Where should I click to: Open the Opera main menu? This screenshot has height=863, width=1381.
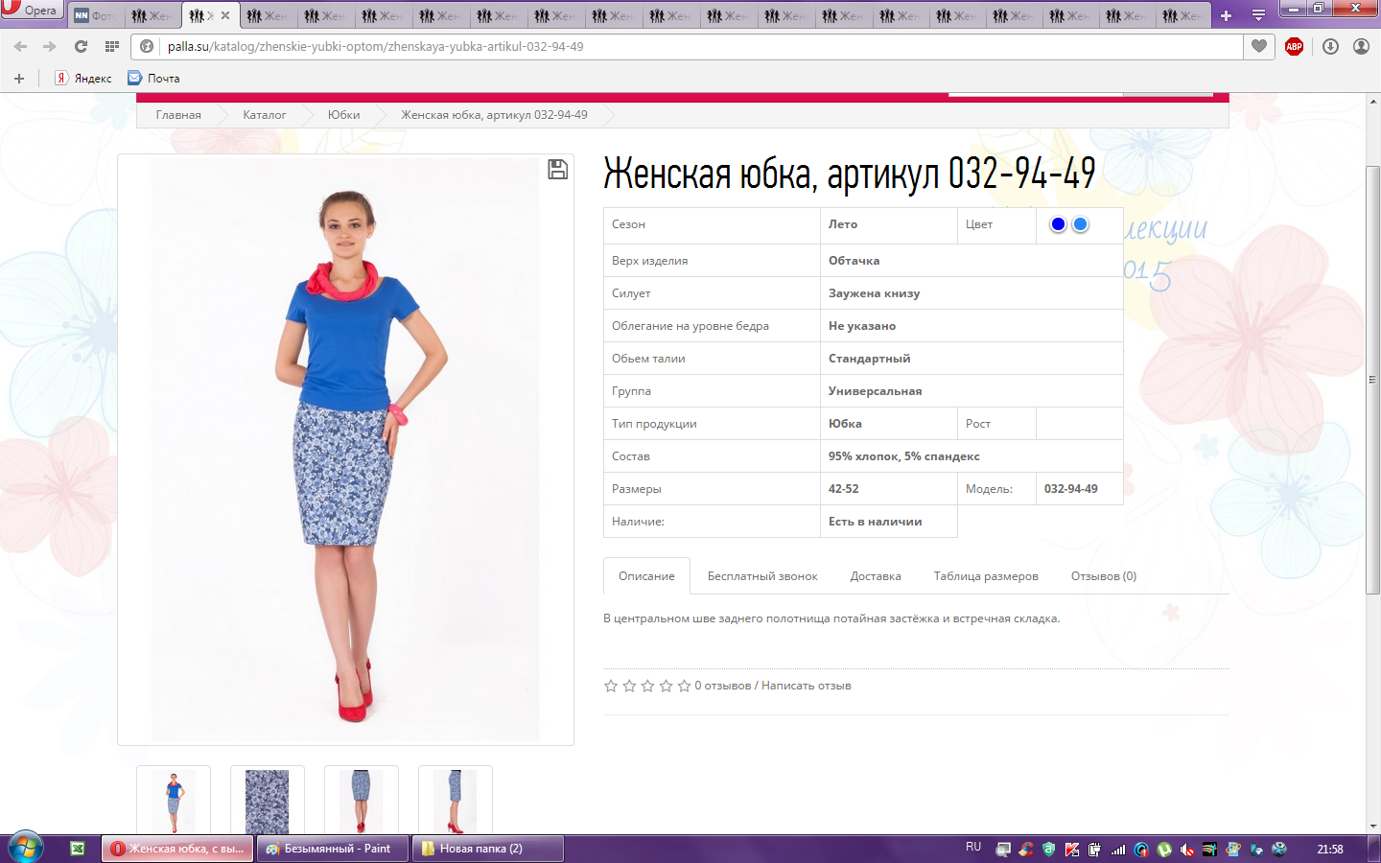click(x=31, y=11)
